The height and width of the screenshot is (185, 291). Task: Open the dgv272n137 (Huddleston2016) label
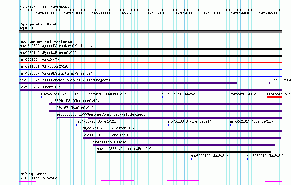click(109, 128)
